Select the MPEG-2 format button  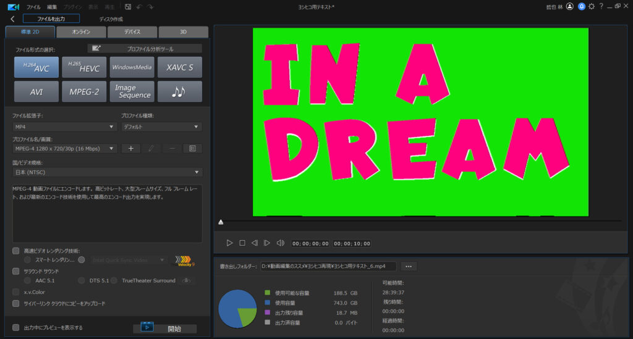(84, 91)
